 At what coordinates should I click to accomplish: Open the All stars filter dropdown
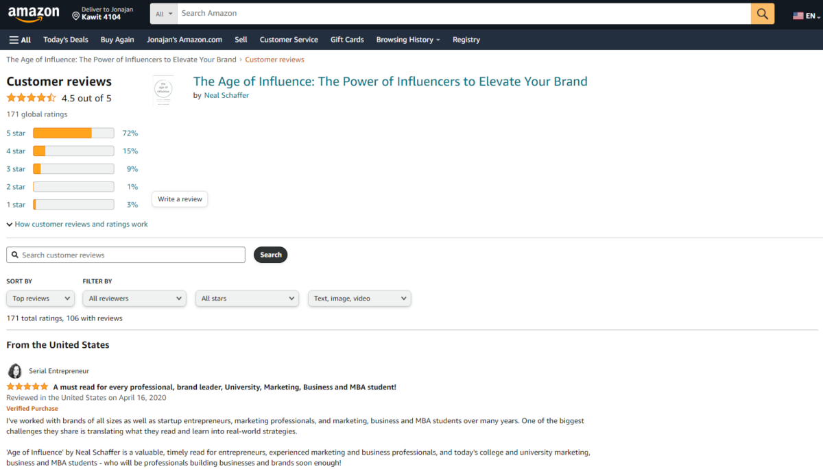tap(246, 298)
